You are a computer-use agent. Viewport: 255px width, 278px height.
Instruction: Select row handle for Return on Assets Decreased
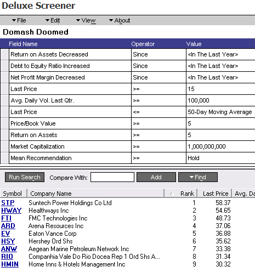(5, 54)
